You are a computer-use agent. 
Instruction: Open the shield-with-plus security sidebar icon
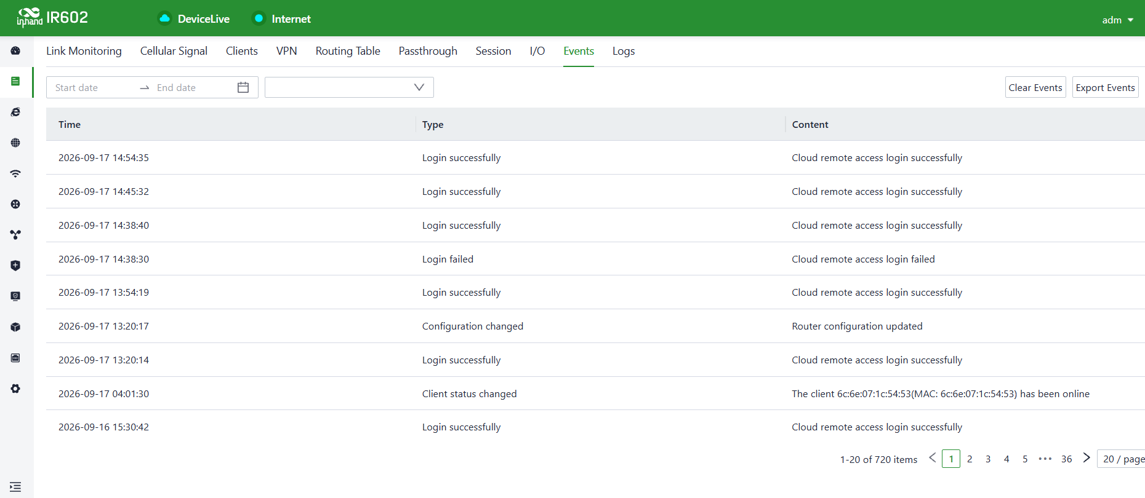tap(15, 266)
